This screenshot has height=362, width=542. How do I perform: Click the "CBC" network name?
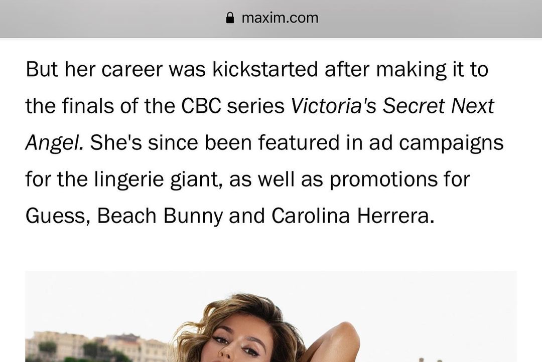click(201, 106)
